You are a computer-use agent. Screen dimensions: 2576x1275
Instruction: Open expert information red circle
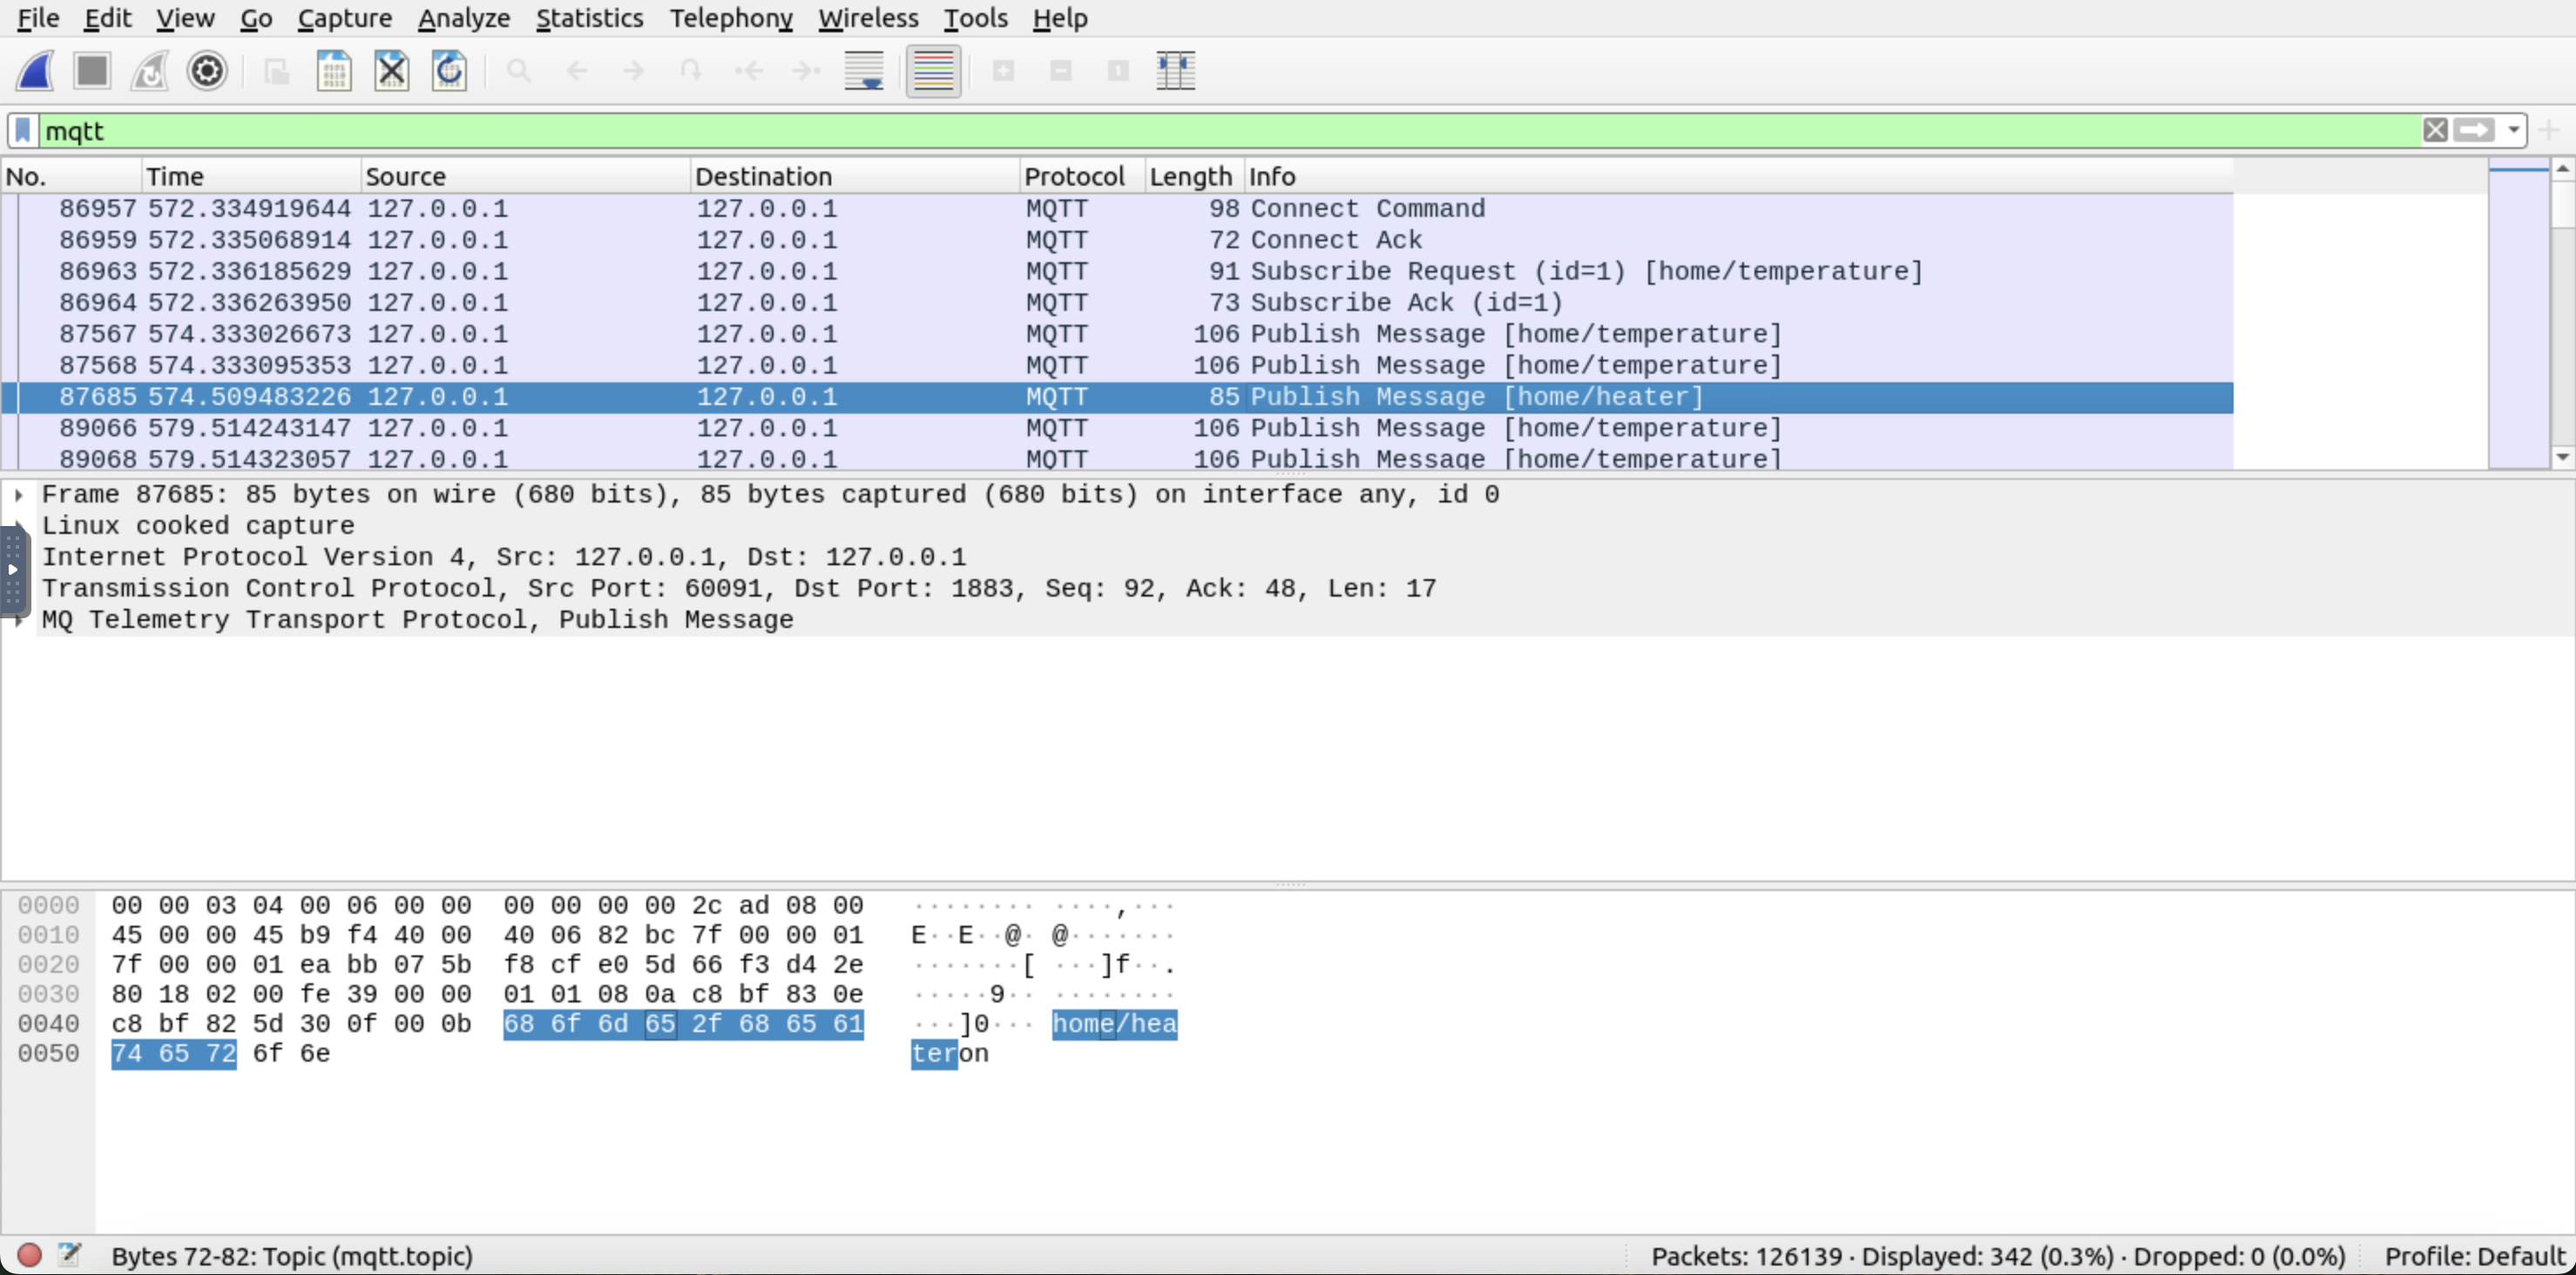pos(29,1255)
